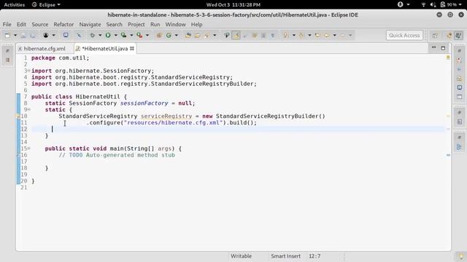Select the HibernateUtil.java editor tab
This screenshot has height=262, width=467.
tap(104, 49)
